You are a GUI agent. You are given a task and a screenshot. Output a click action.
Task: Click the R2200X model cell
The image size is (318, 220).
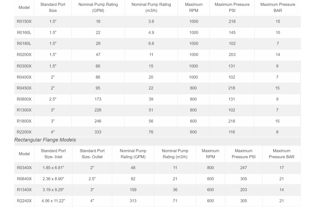pos(24,132)
